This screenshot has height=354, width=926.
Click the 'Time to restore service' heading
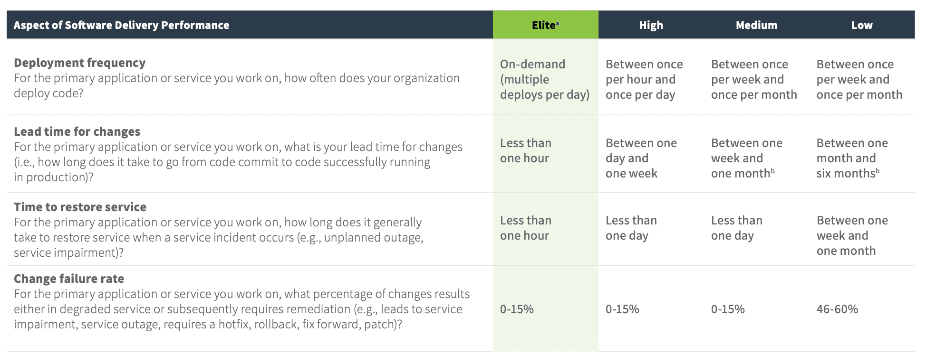[80, 207]
